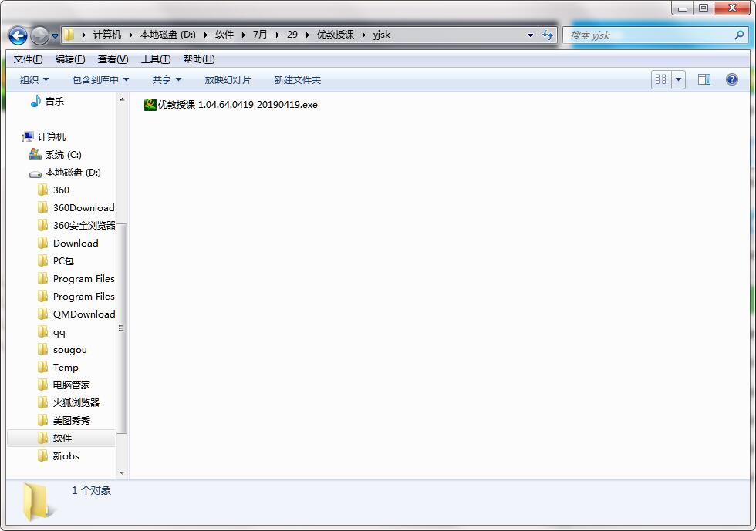Click the folder icon in address bar
The width and height of the screenshot is (756, 531).
(x=69, y=35)
